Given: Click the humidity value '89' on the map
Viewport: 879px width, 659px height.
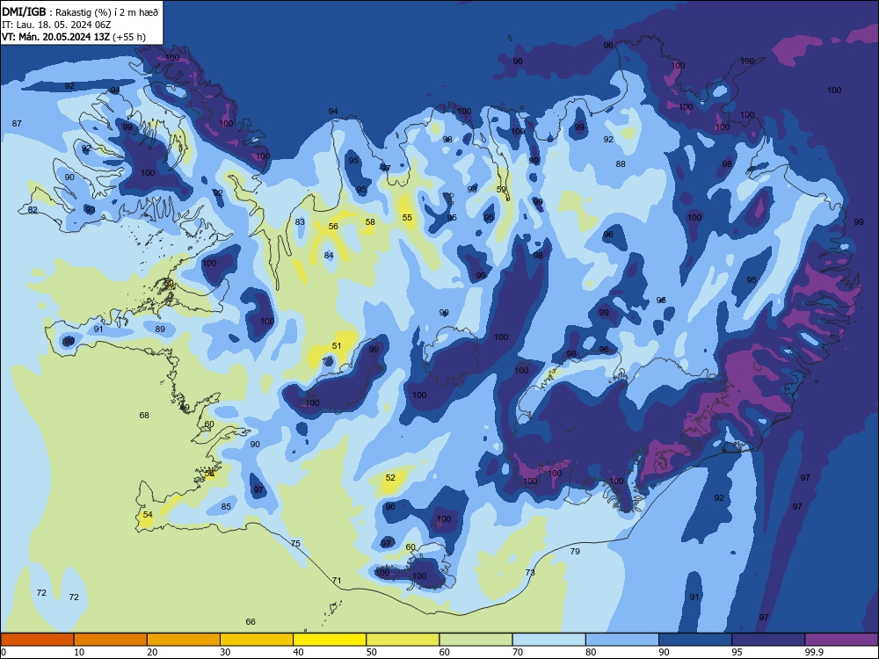Looking at the screenshot, I should click(x=160, y=329).
